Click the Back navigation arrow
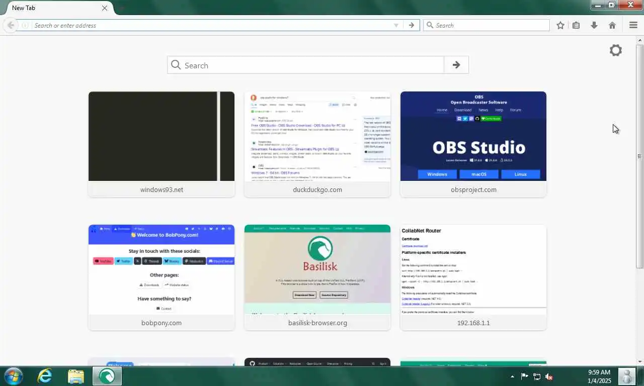644x386 pixels. point(11,25)
